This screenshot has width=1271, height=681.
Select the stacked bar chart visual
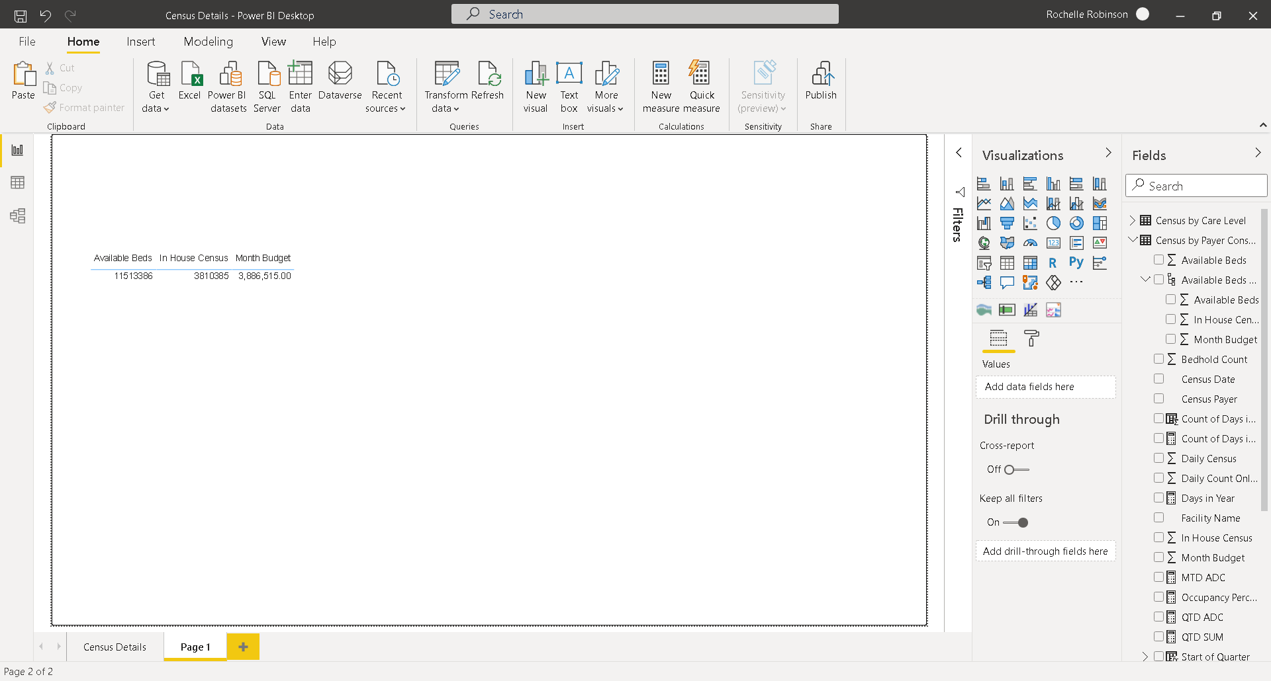point(984,184)
